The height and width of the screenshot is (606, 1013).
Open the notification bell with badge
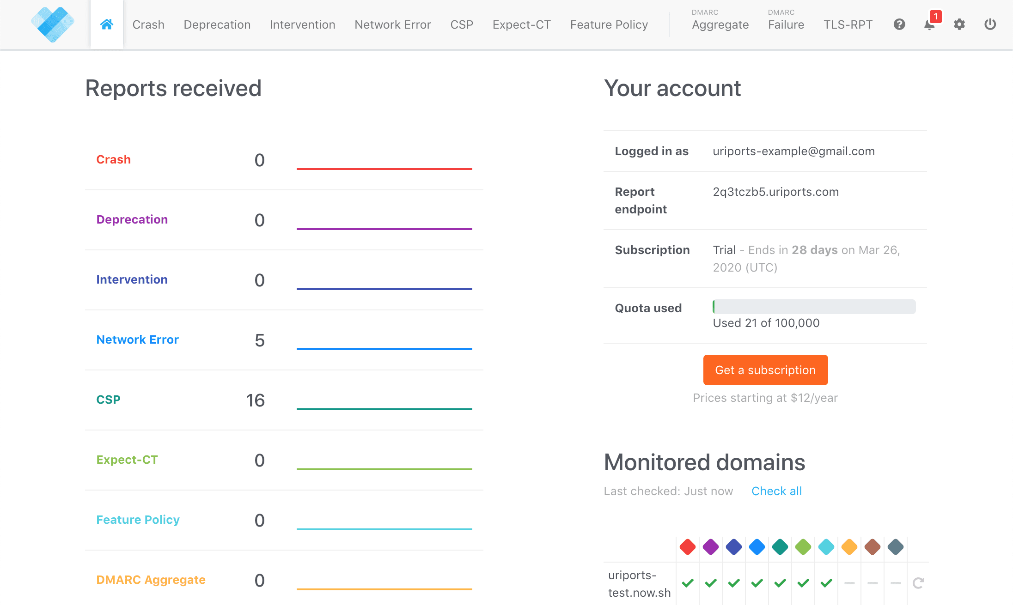click(928, 25)
